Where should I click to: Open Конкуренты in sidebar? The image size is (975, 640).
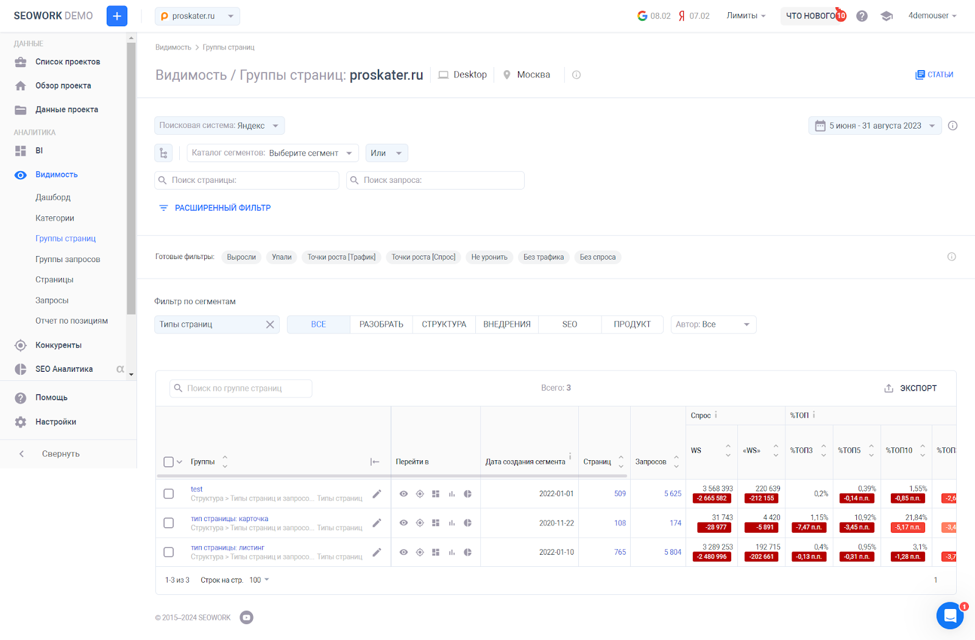[58, 345]
